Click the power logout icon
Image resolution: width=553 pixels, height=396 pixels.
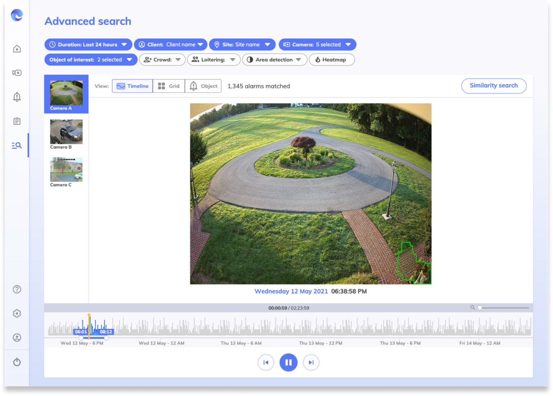click(x=17, y=362)
